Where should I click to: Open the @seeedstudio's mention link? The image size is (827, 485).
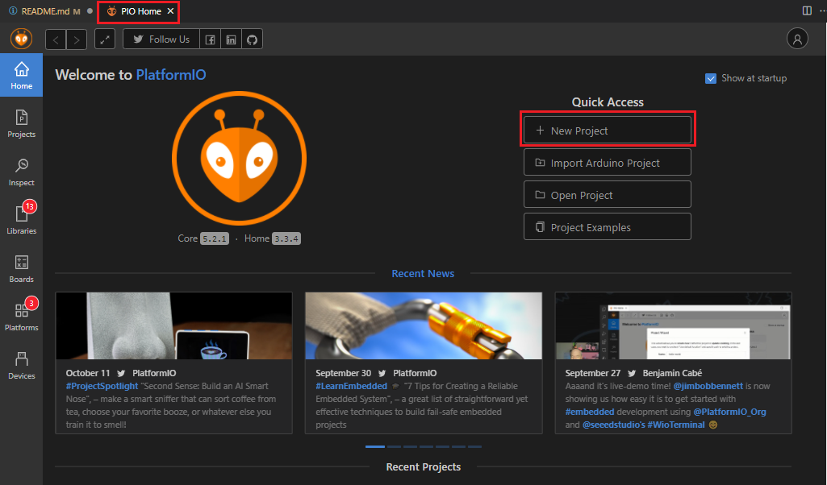(613, 425)
